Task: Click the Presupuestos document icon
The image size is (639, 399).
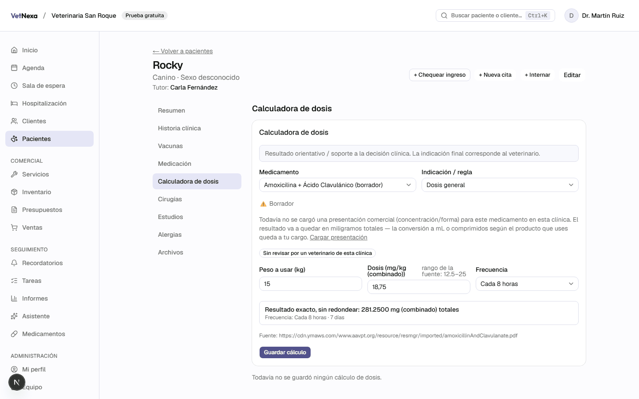Action: (x=14, y=210)
